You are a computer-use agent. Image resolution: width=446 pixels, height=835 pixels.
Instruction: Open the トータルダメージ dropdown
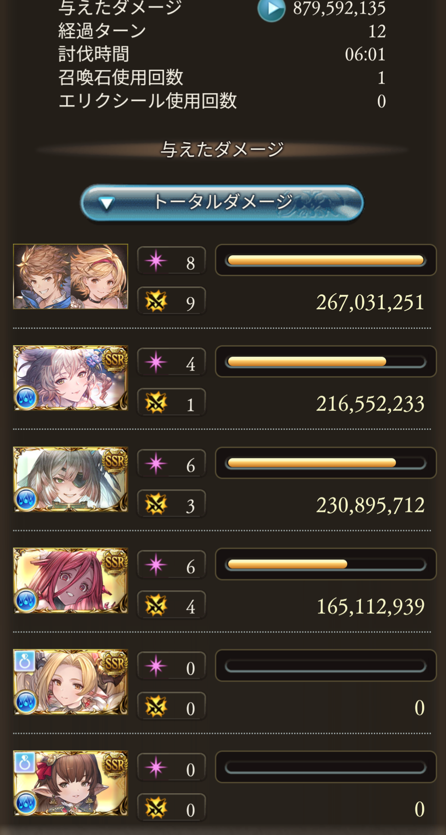(x=222, y=203)
